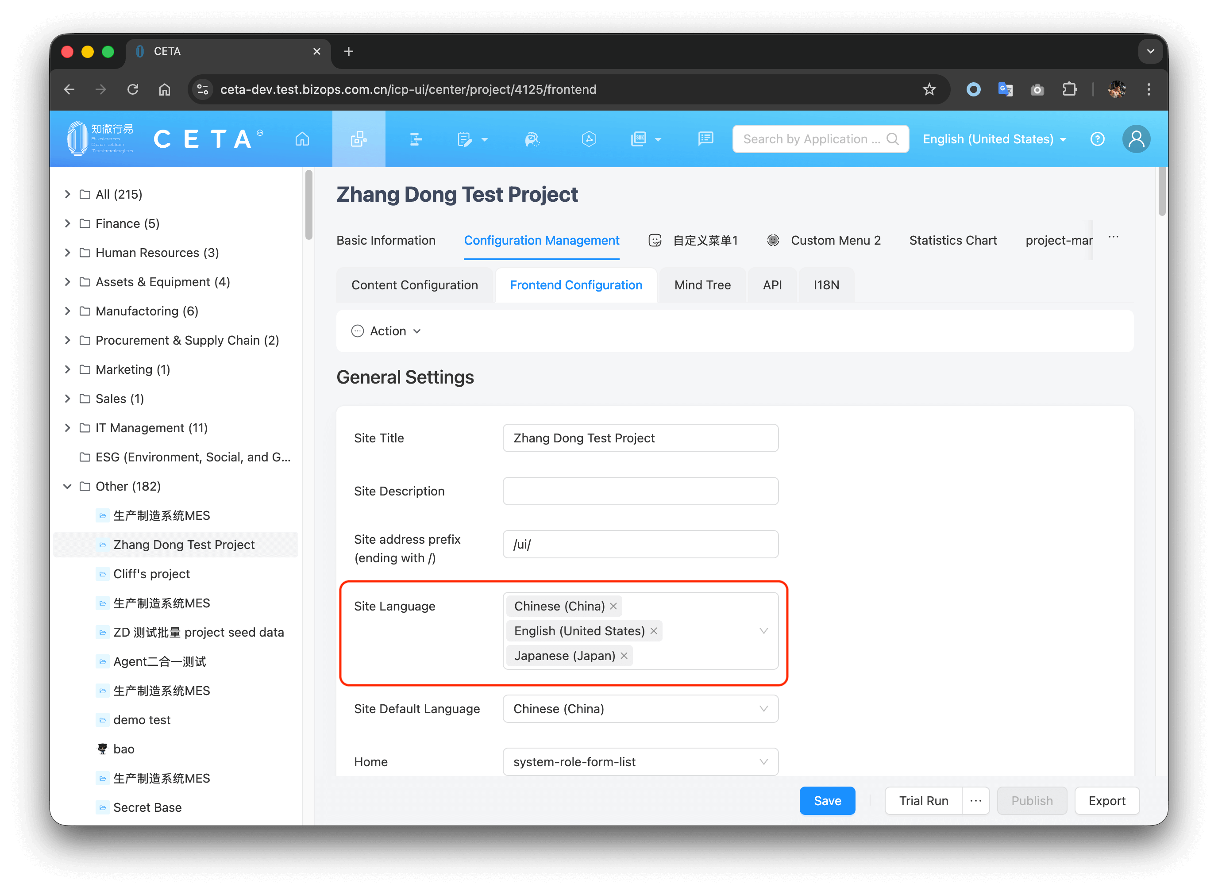This screenshot has width=1218, height=891.
Task: Reload the browser page
Action: click(133, 89)
